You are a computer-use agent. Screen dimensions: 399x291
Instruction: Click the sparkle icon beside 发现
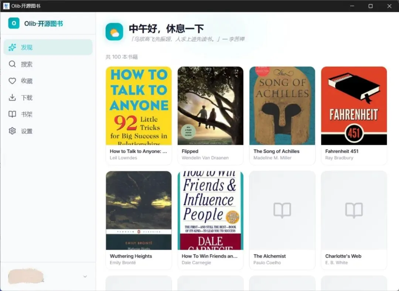click(12, 47)
